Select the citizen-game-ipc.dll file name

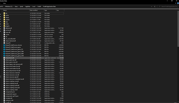pyautogui.click(x=11, y=60)
